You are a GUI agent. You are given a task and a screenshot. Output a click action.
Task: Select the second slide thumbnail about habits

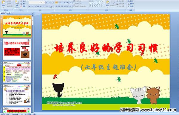(x=17, y=49)
